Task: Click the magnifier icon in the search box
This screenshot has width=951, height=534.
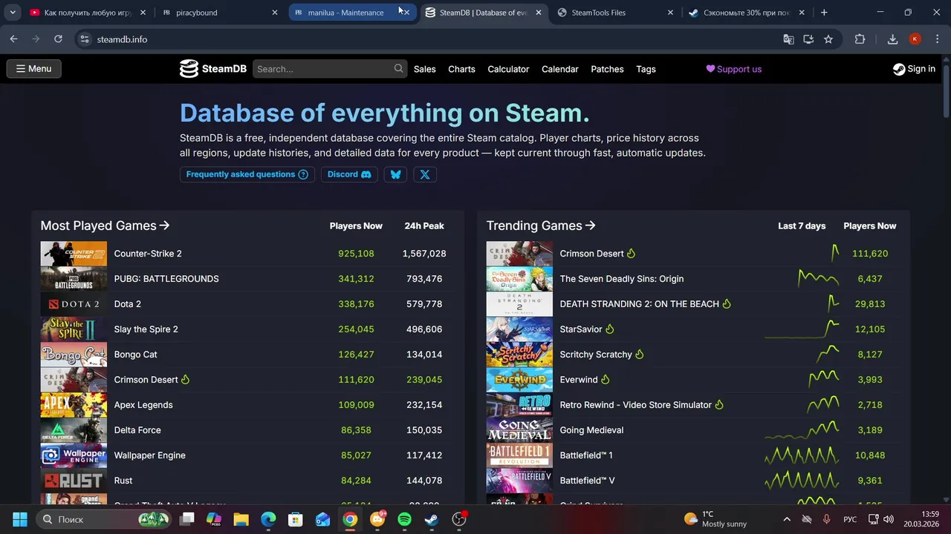Action: click(399, 68)
